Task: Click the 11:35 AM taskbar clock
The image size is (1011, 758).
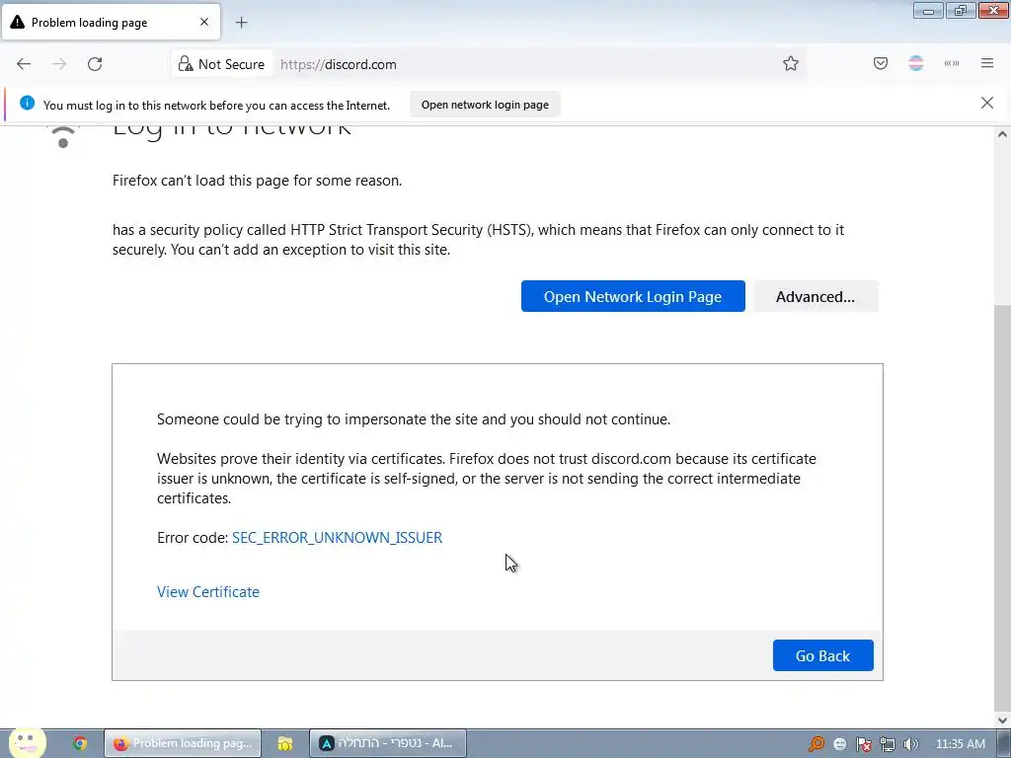Action: coord(960,744)
